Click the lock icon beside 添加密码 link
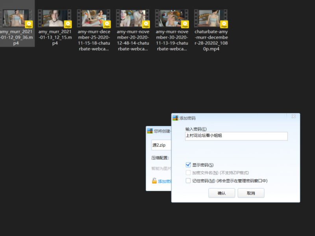This screenshot has height=236, width=315. point(155,181)
